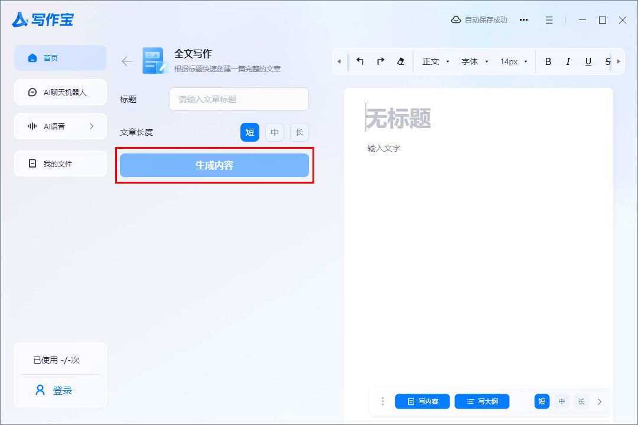Click the 输入文字 body text area
This screenshot has width=638, height=425.
coord(384,148)
